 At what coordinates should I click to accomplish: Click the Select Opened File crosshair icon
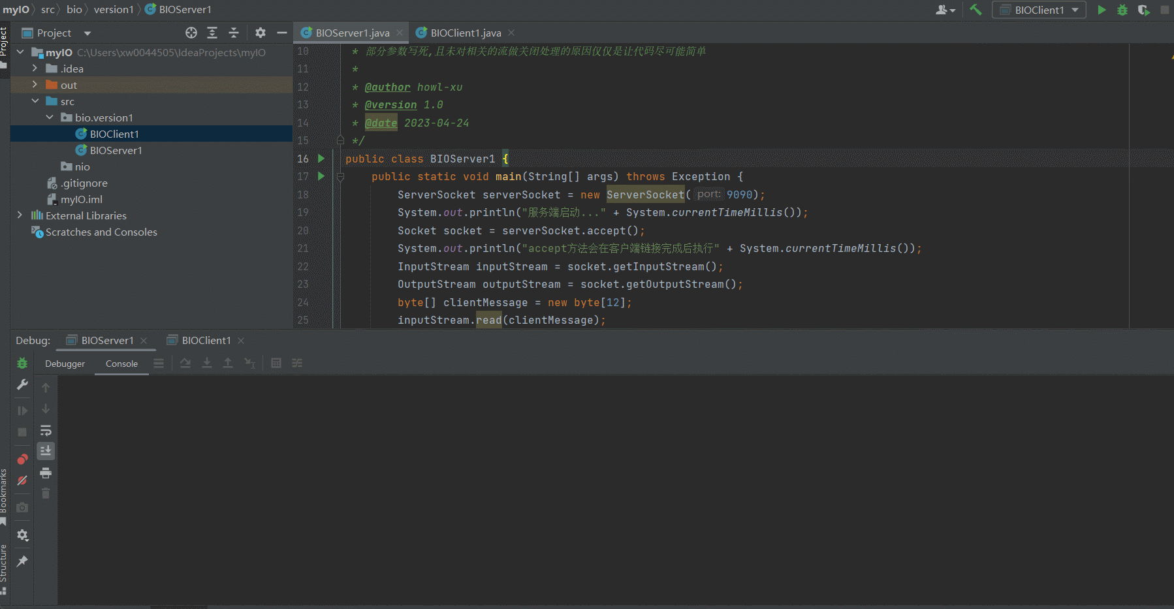[x=191, y=33]
